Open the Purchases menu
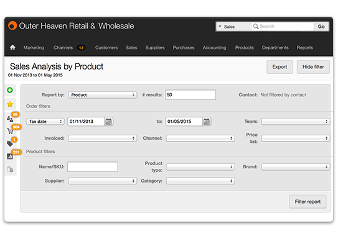338x244 pixels. click(x=184, y=48)
